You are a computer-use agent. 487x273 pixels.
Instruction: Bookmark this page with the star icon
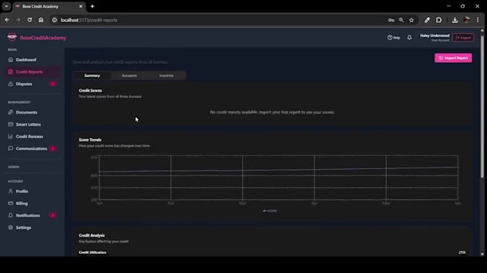click(x=412, y=20)
